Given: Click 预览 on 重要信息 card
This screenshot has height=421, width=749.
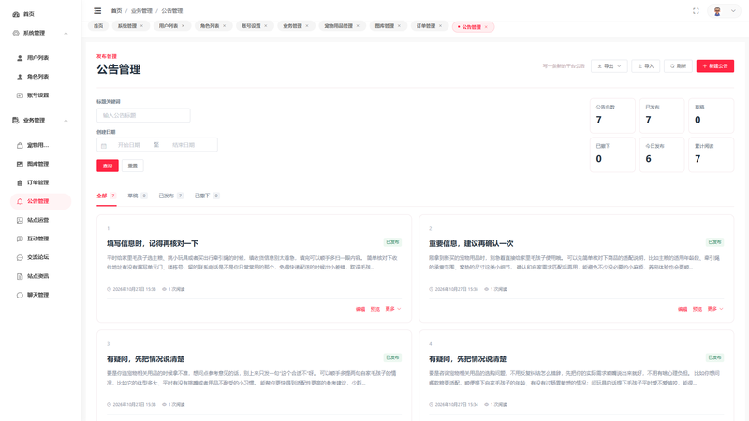Looking at the screenshot, I should pos(698,310).
